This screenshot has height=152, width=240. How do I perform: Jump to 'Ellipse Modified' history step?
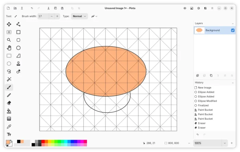click(207, 101)
